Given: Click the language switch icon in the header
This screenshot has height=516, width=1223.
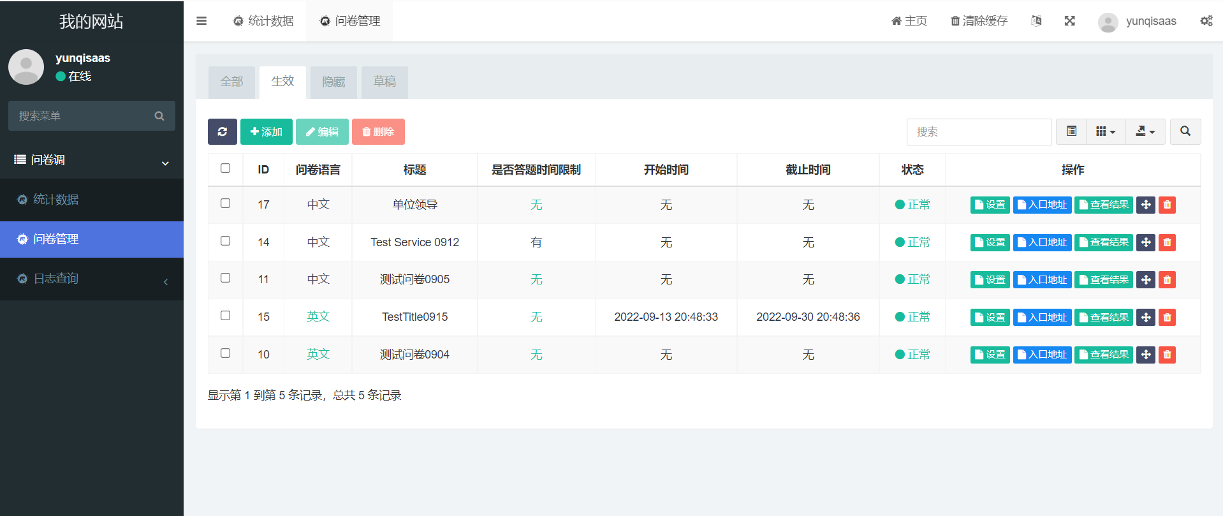Looking at the screenshot, I should pos(1036,21).
